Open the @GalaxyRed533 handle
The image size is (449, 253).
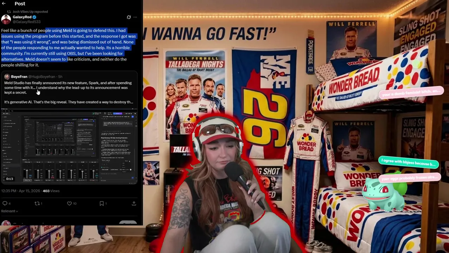pyautogui.click(x=27, y=22)
